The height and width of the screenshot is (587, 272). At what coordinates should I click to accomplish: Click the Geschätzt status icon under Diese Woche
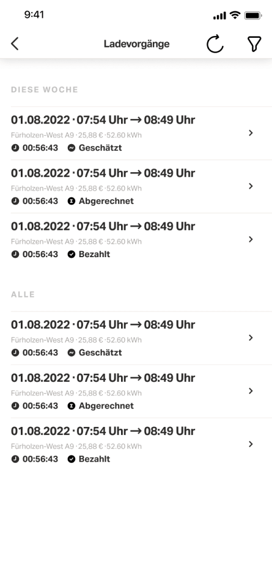(71, 148)
